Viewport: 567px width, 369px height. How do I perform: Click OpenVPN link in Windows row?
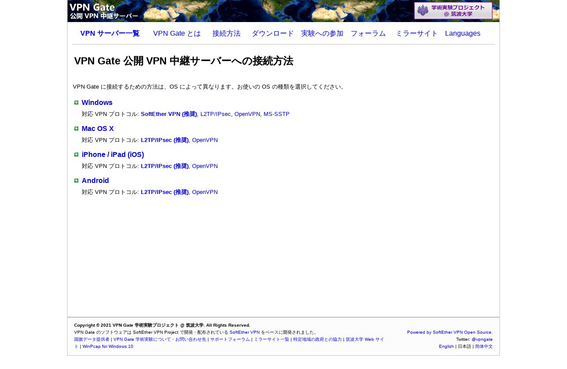247,114
